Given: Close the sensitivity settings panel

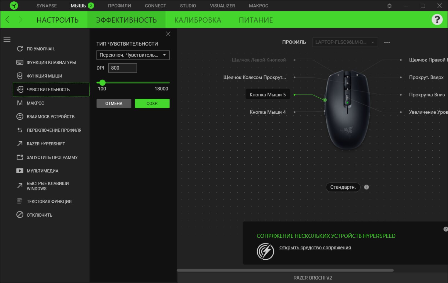Looking at the screenshot, I should pos(168,34).
